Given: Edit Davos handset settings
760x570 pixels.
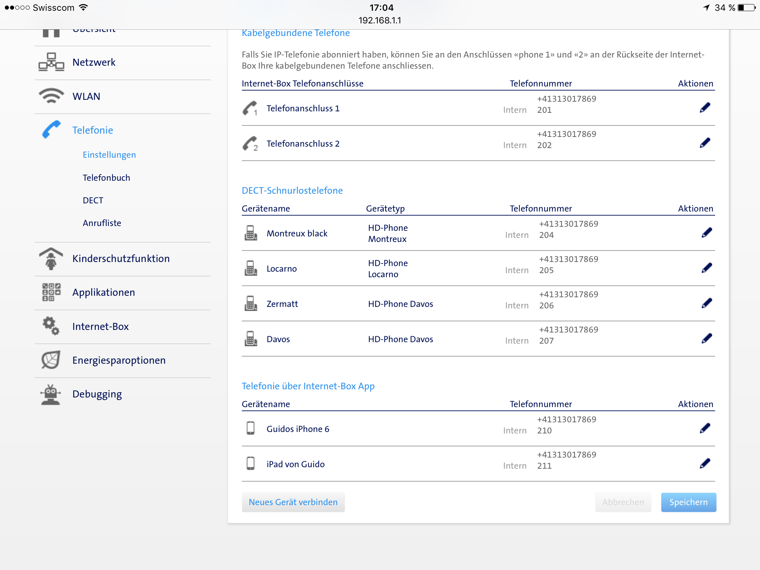Looking at the screenshot, I should point(707,338).
